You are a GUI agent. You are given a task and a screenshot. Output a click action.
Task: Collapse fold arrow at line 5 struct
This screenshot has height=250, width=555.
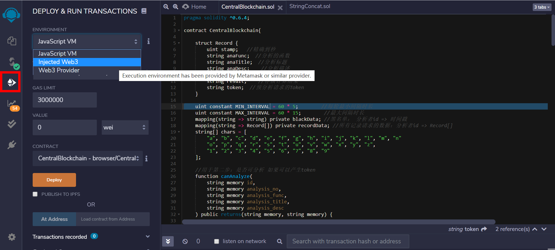pos(179,43)
